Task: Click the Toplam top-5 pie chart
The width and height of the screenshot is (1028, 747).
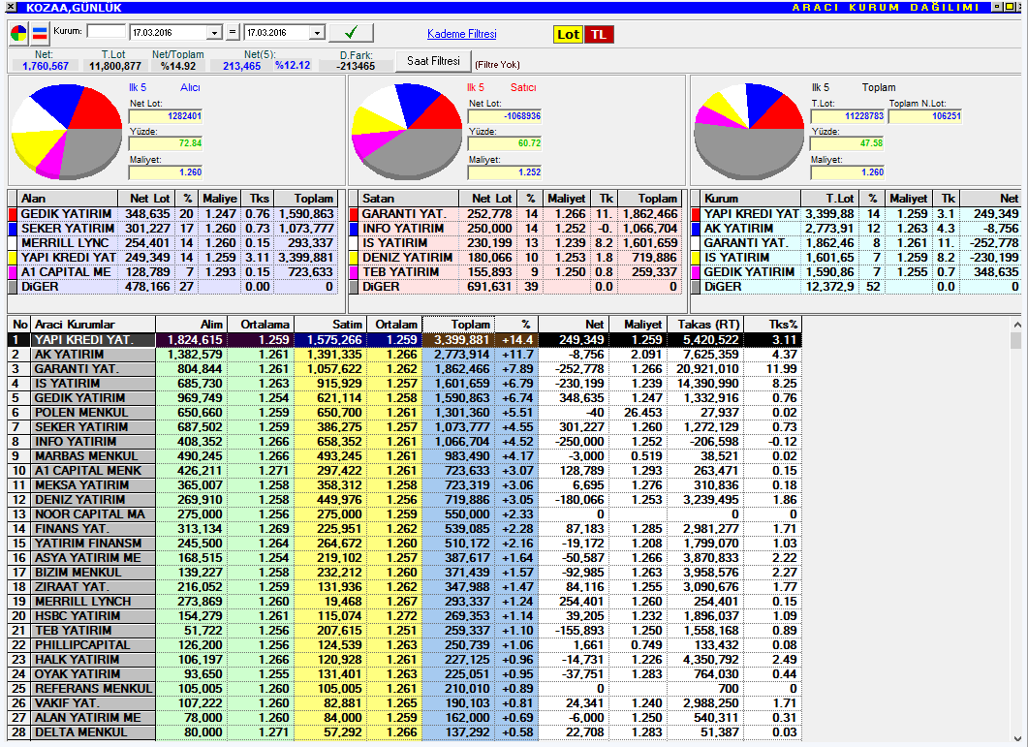Action: [x=749, y=132]
